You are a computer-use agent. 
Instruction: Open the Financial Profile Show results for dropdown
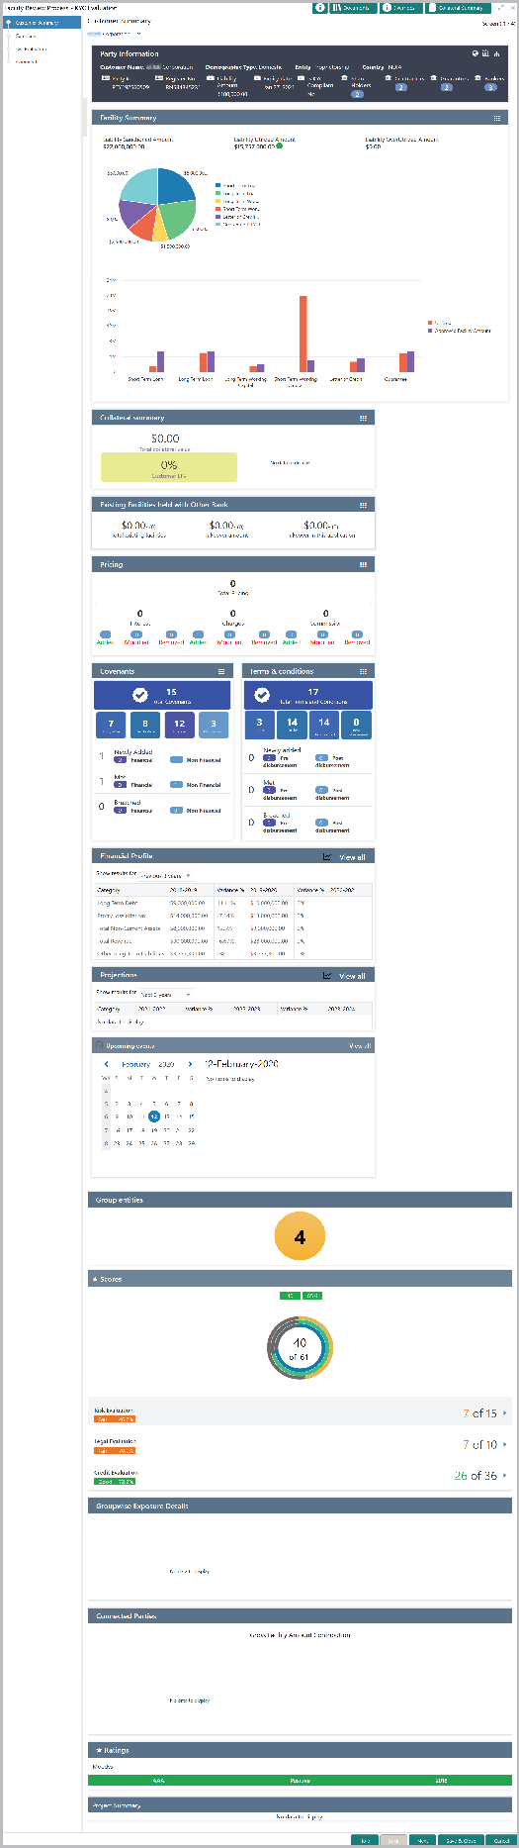click(x=165, y=875)
